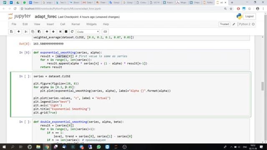This screenshot has width=267, height=150.
Task: Open the command palette keyboard icon
Action: click(x=105, y=32)
